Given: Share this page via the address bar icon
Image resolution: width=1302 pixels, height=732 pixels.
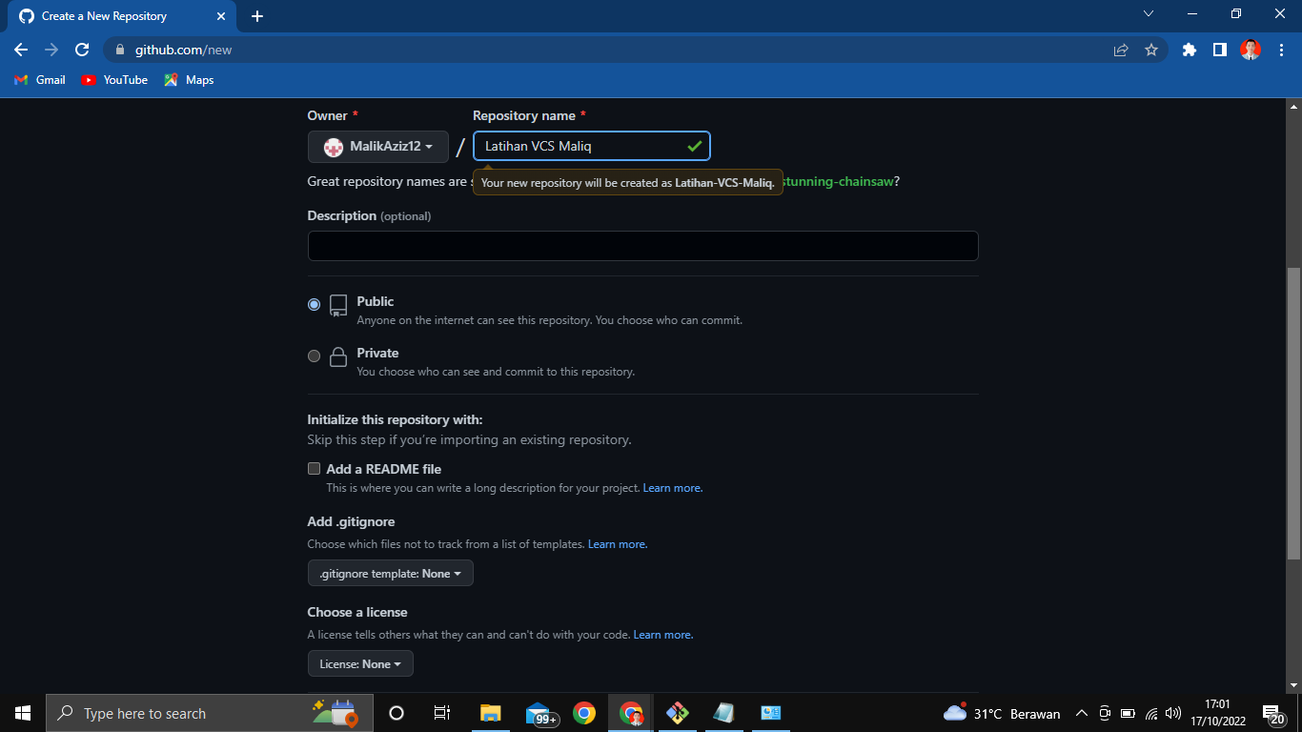Looking at the screenshot, I should coord(1121,50).
